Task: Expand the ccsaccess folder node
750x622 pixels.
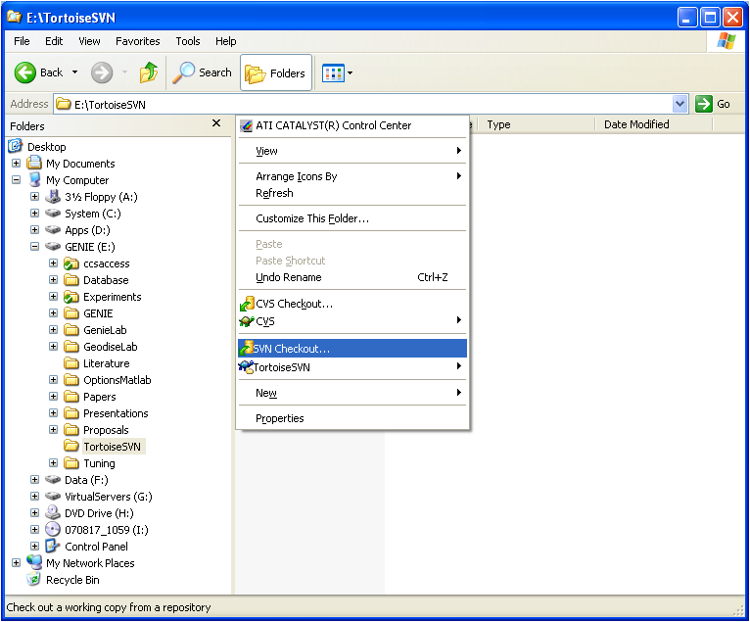Action: coord(54,263)
